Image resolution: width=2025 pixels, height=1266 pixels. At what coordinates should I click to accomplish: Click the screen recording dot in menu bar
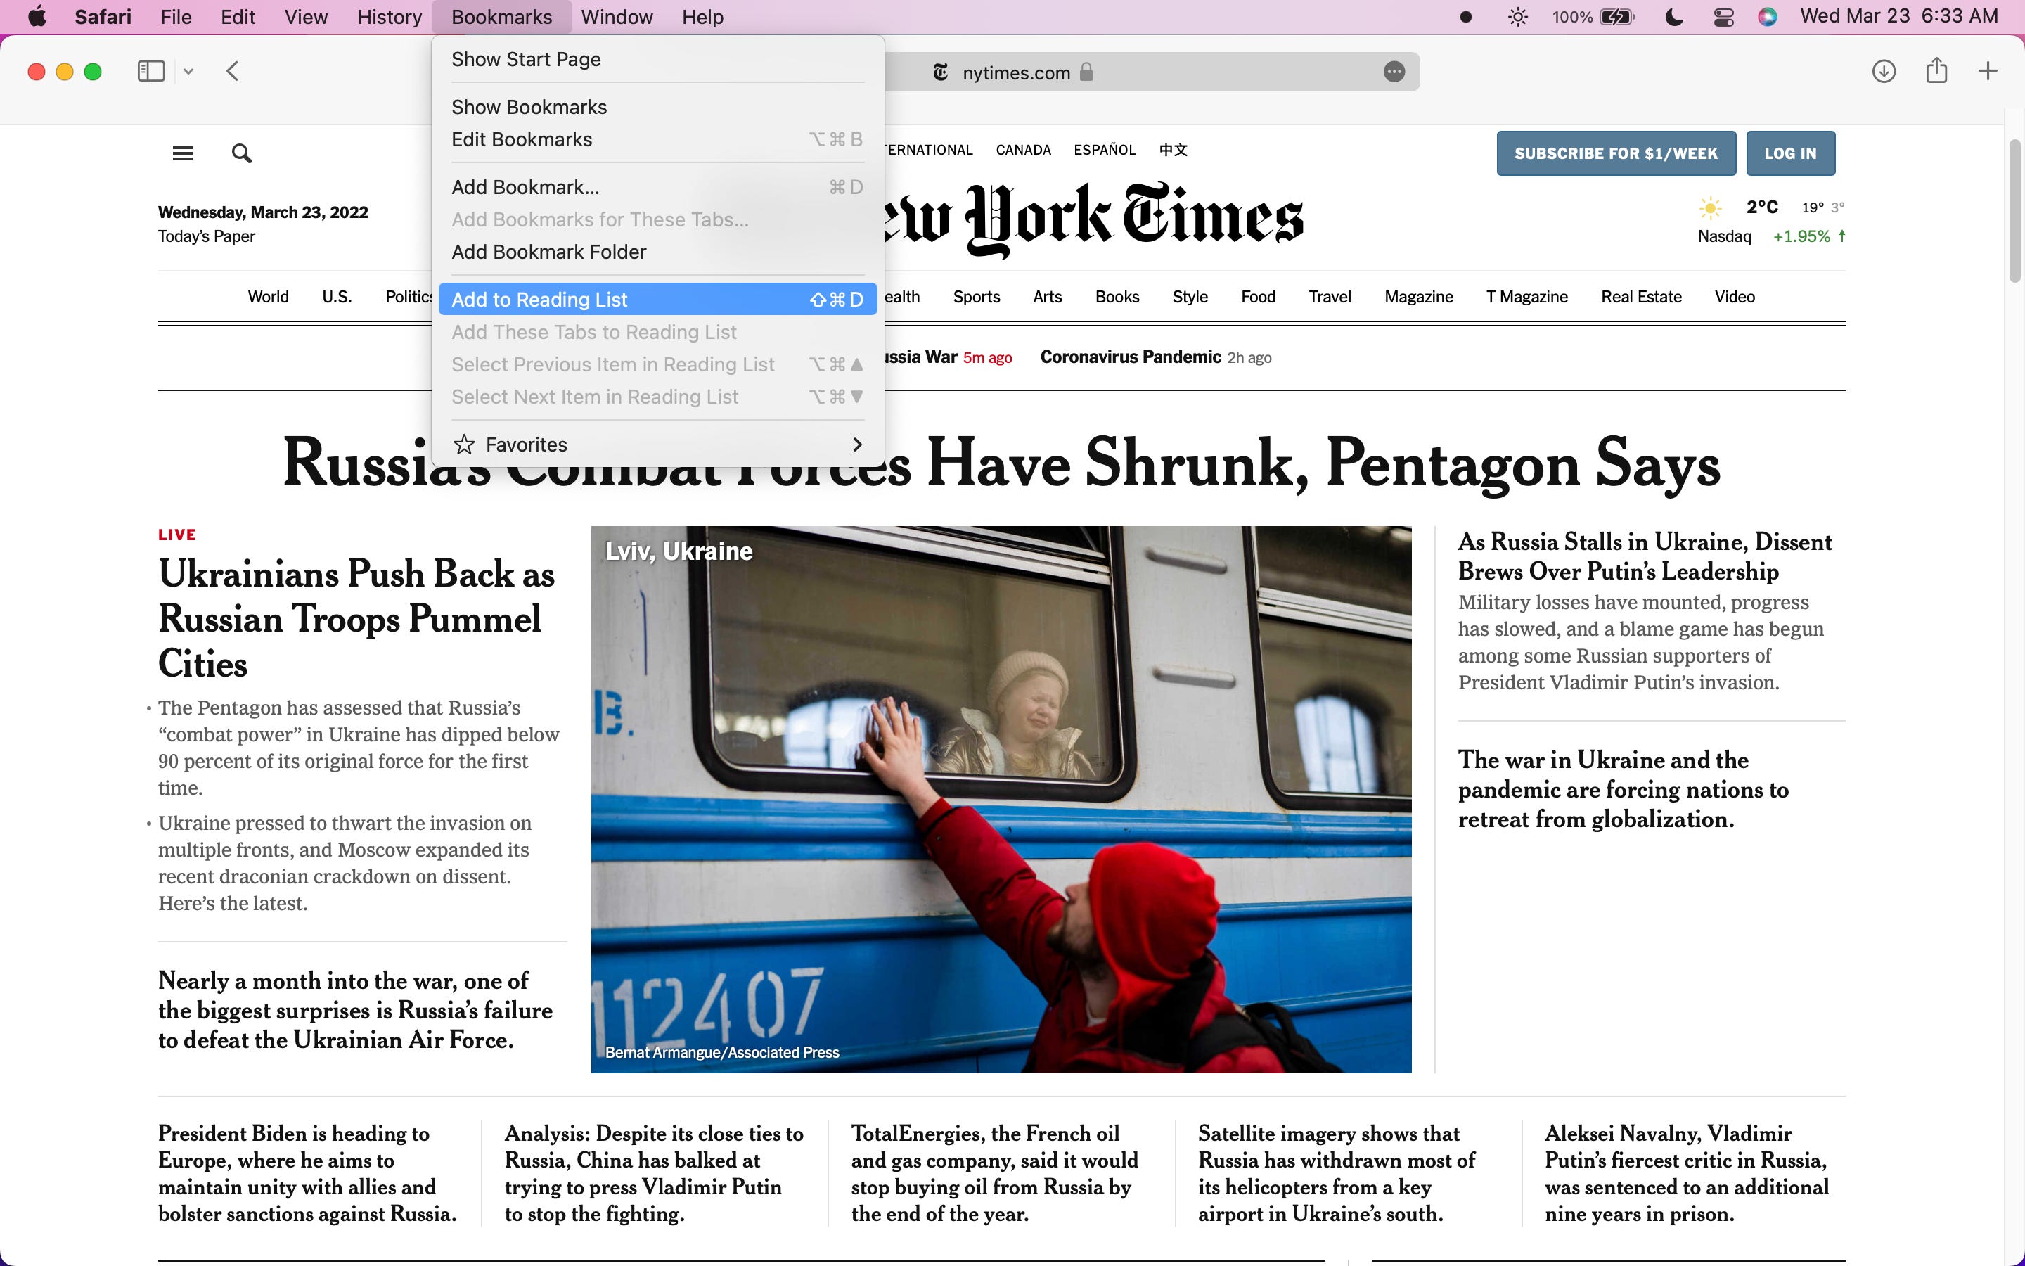[x=1465, y=17]
